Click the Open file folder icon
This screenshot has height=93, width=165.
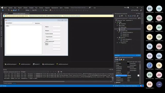[12, 10]
